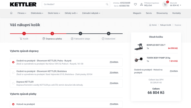This screenshot has width=191, height=108.
Task: Open the shopping cart icon in header
Action: (x=165, y=4)
